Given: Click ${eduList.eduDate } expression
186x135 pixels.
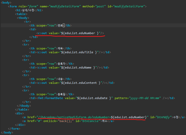Looking at the screenshot, I should pos(94,98).
